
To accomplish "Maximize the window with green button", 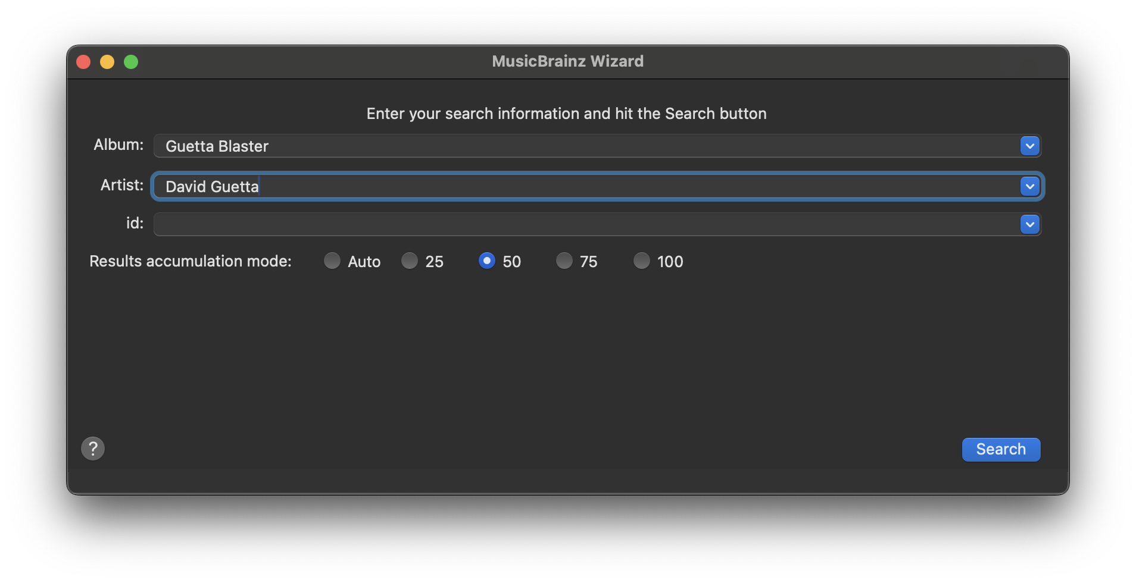I will (x=131, y=62).
